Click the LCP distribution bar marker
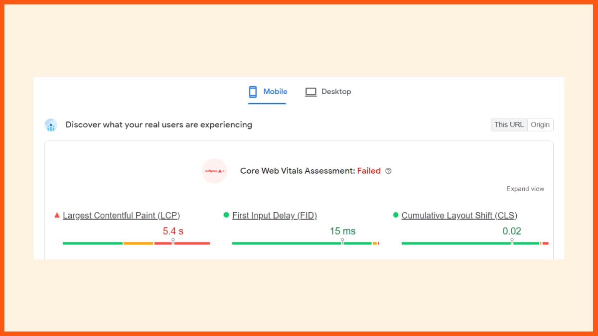598x336 pixels. [x=173, y=241]
